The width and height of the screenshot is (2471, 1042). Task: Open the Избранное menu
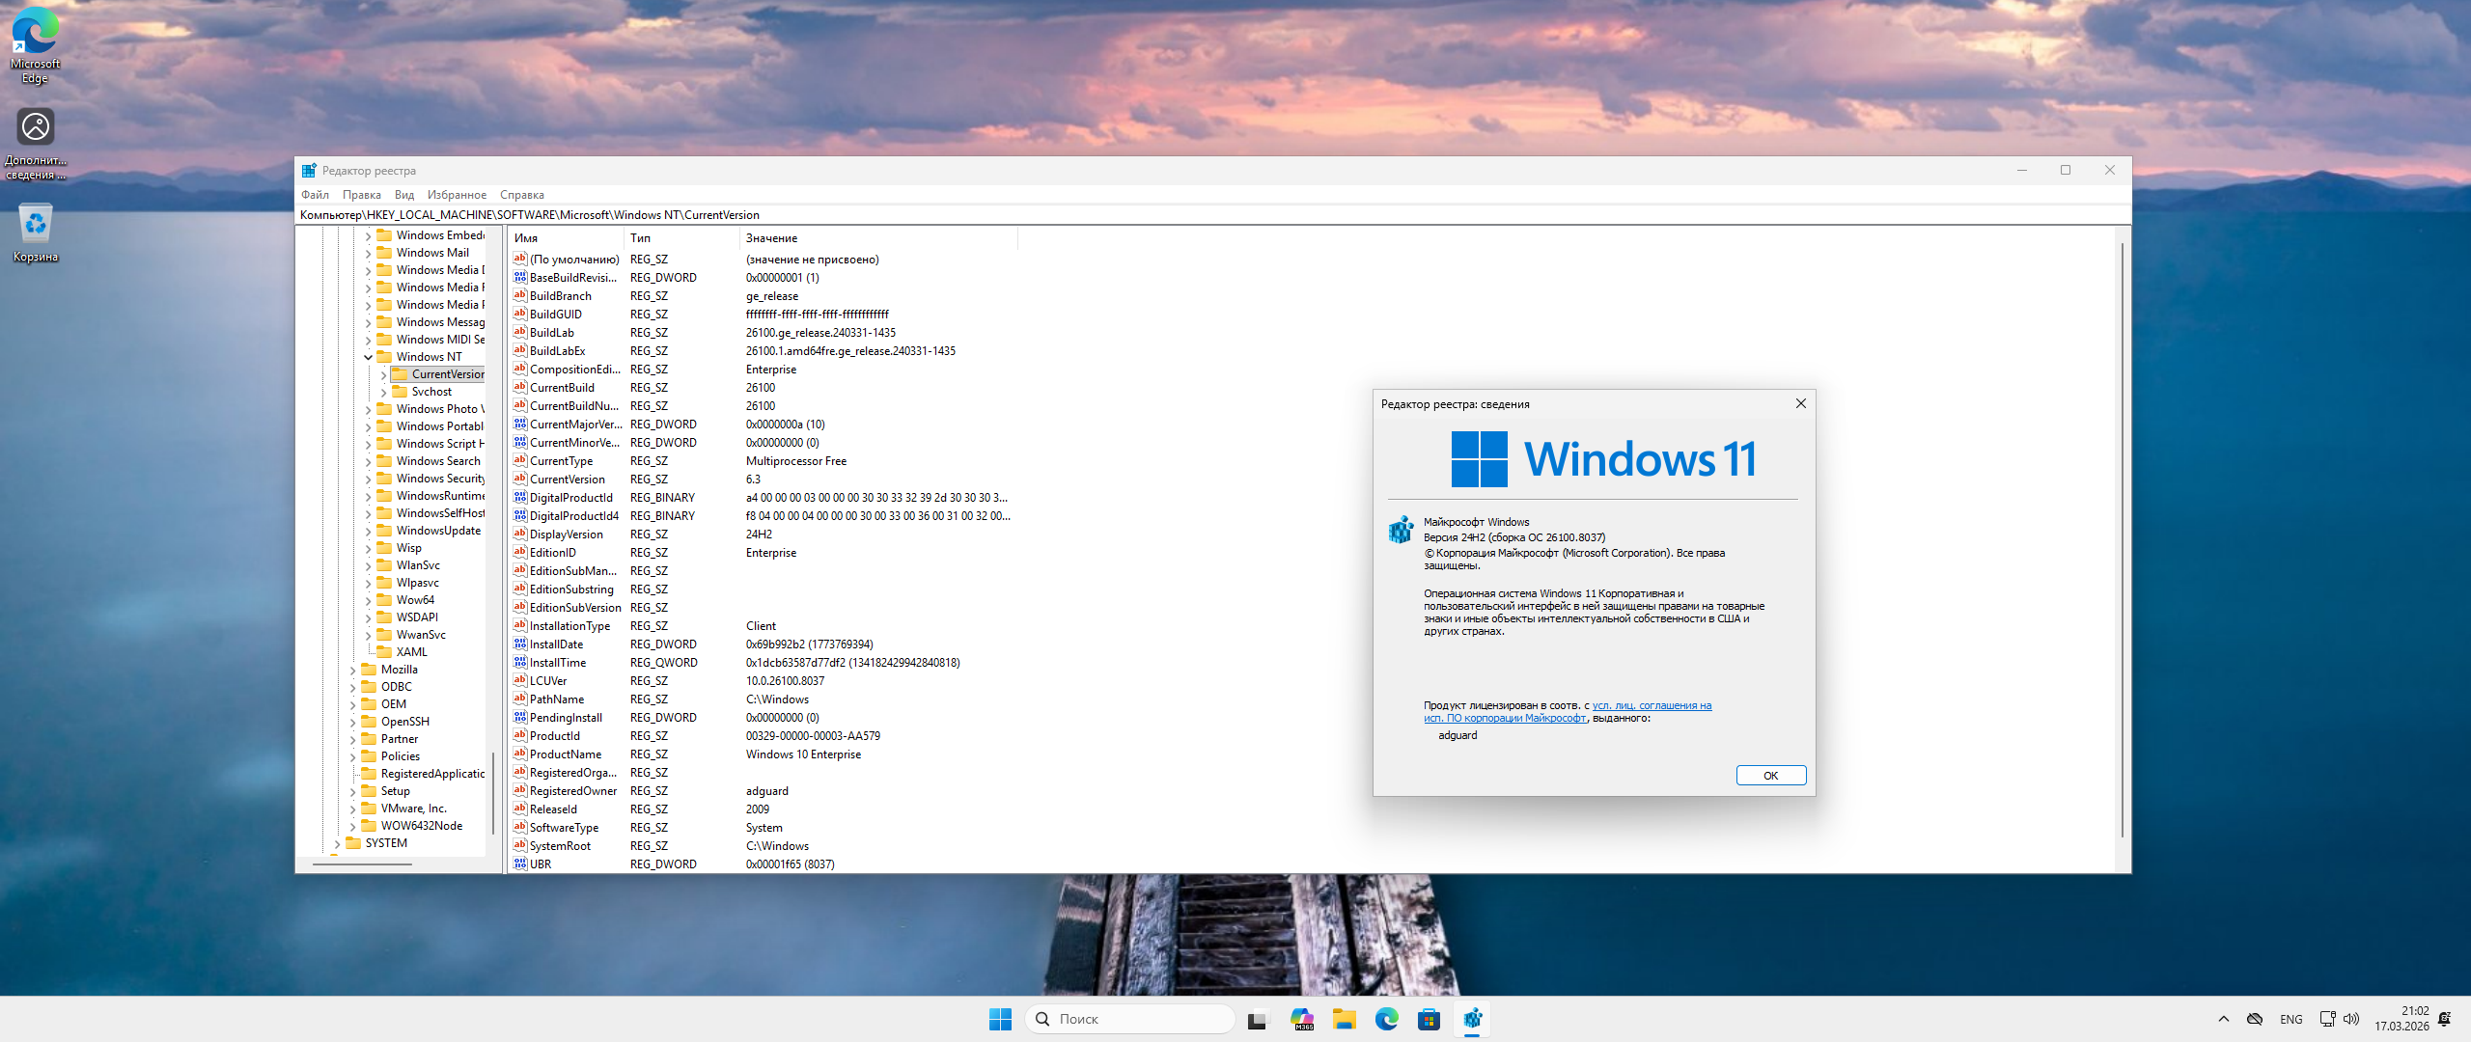[x=457, y=195]
